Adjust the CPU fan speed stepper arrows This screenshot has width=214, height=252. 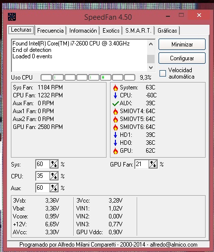(x=54, y=176)
